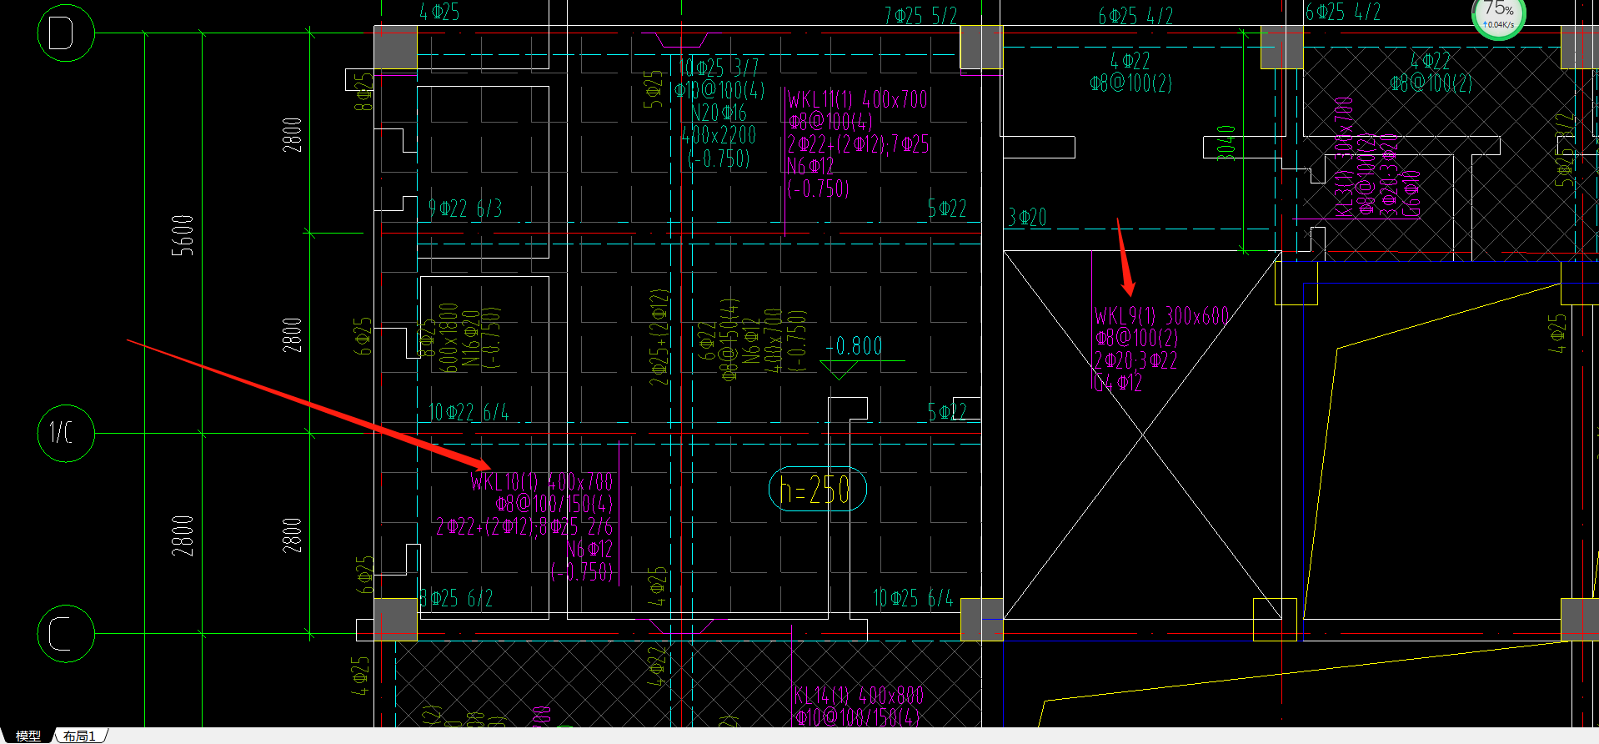Select grid axis bubble 1/C

66,433
